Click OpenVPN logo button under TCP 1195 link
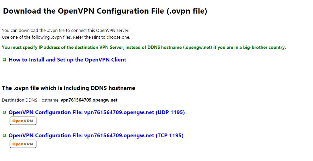This screenshot has height=161, width=313. point(23,144)
